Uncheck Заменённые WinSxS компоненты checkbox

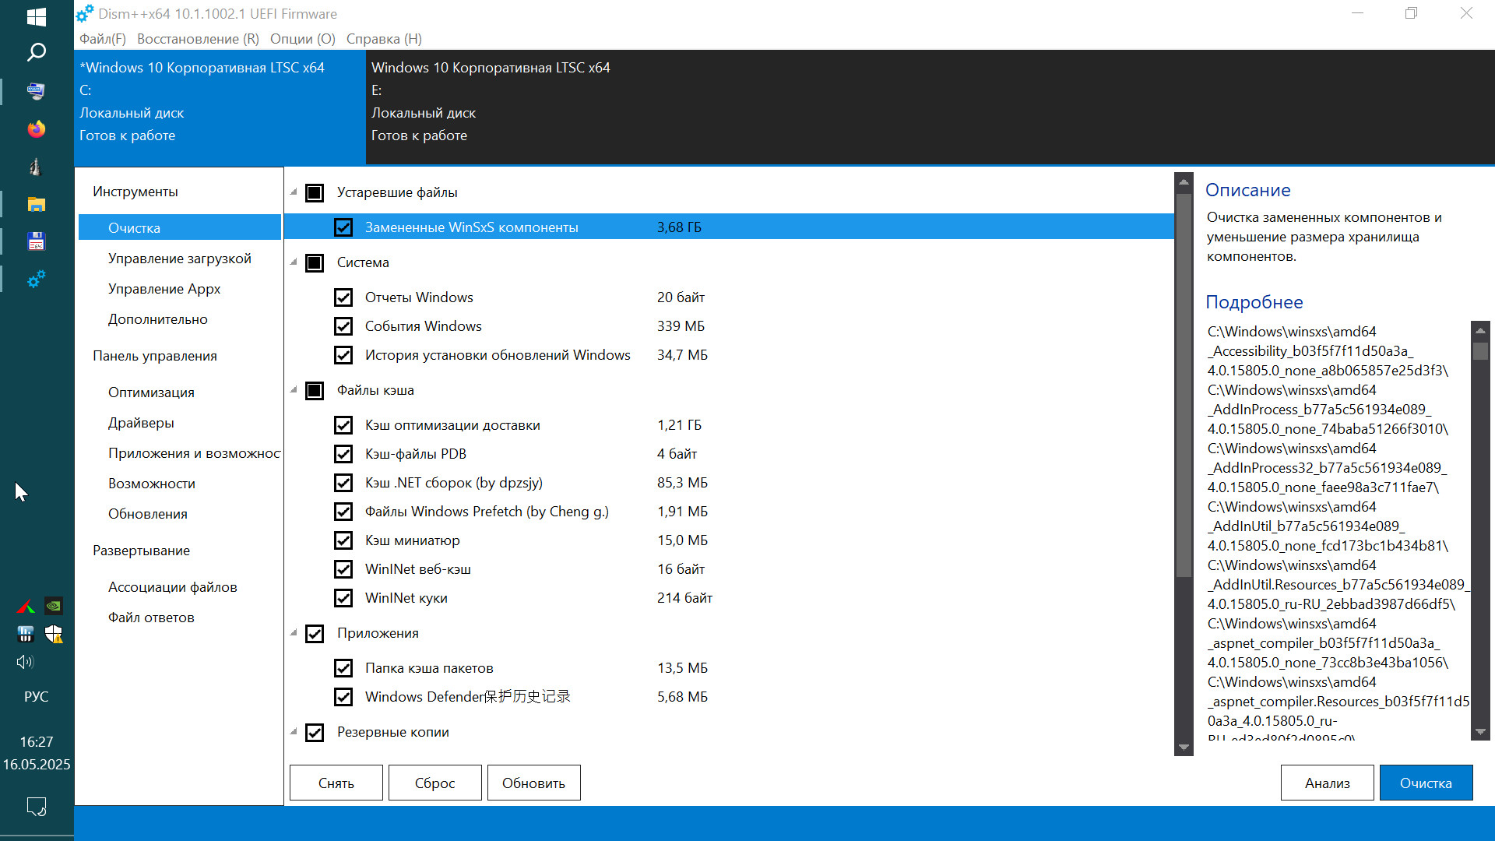click(343, 227)
